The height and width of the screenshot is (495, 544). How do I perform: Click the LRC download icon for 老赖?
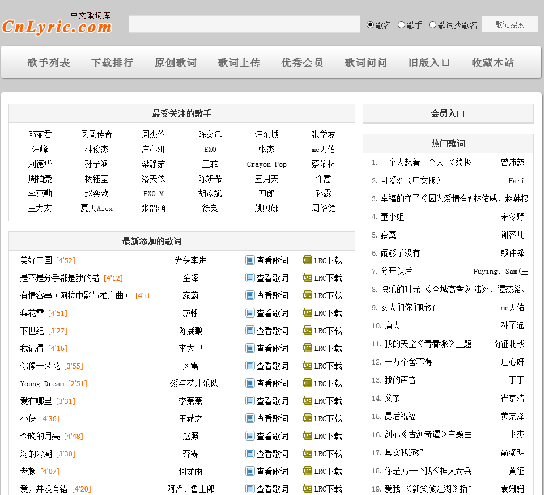(x=307, y=471)
